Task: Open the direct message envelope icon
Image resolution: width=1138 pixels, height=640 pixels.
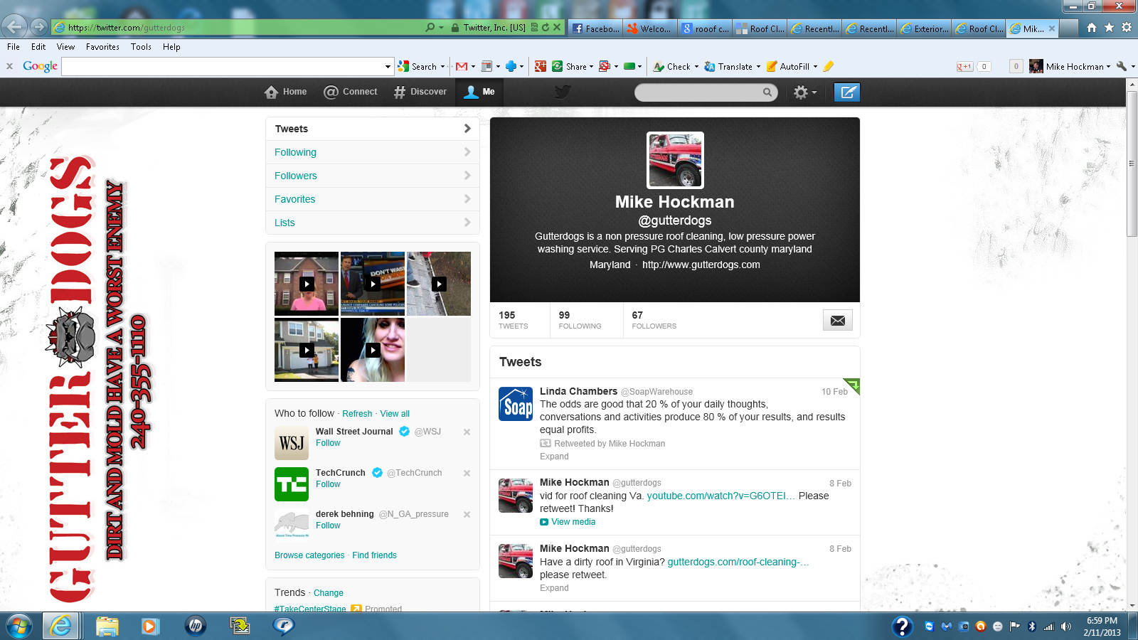Action: click(837, 321)
